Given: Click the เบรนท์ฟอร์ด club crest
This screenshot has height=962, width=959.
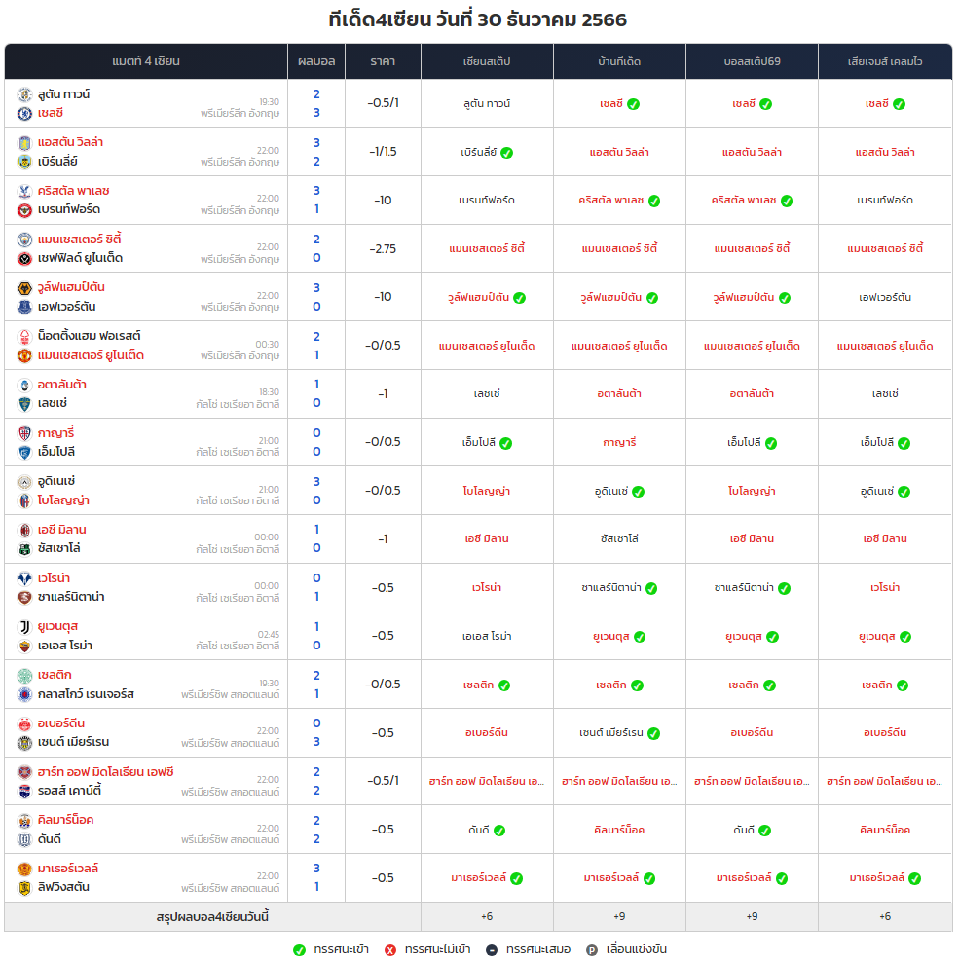Looking at the screenshot, I should pyautogui.click(x=24, y=210).
